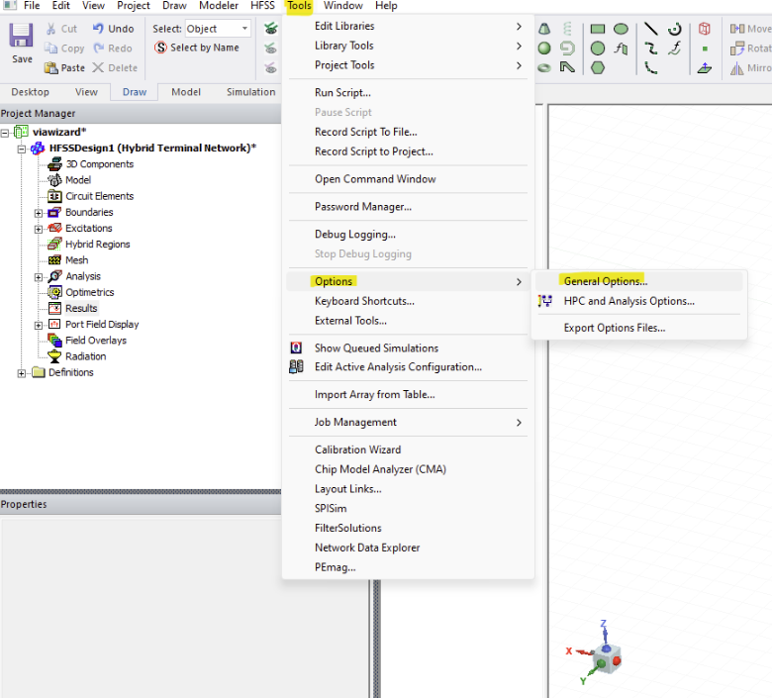Click the Select by Name icon
The width and height of the screenshot is (772, 698).
tap(161, 48)
